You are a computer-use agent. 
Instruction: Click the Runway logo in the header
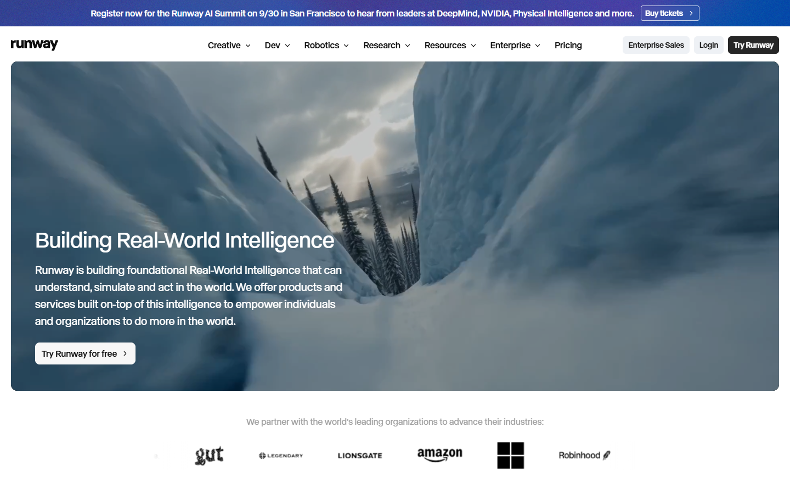click(35, 44)
